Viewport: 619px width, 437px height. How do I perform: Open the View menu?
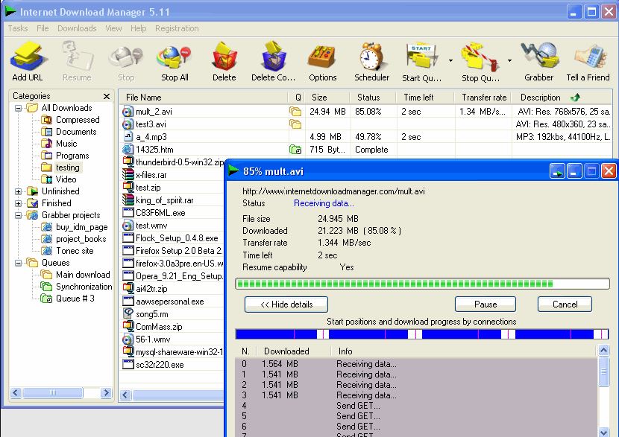tap(113, 28)
